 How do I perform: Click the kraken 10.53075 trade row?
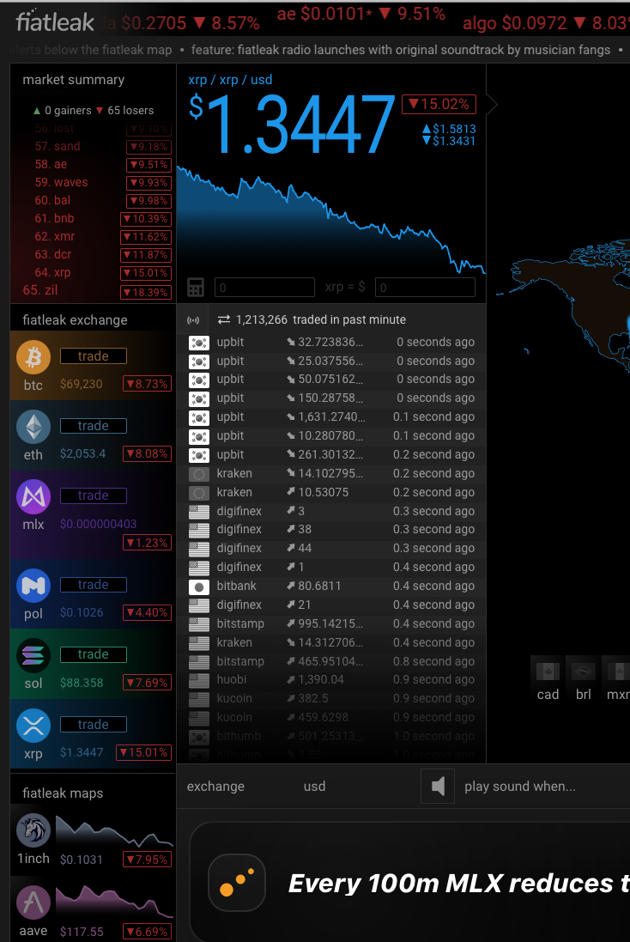pos(331,493)
